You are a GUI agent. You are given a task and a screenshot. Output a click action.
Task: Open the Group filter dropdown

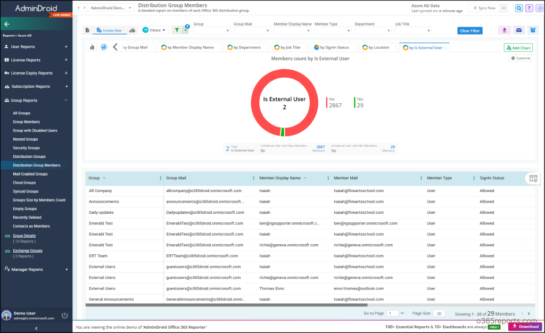[212, 30]
